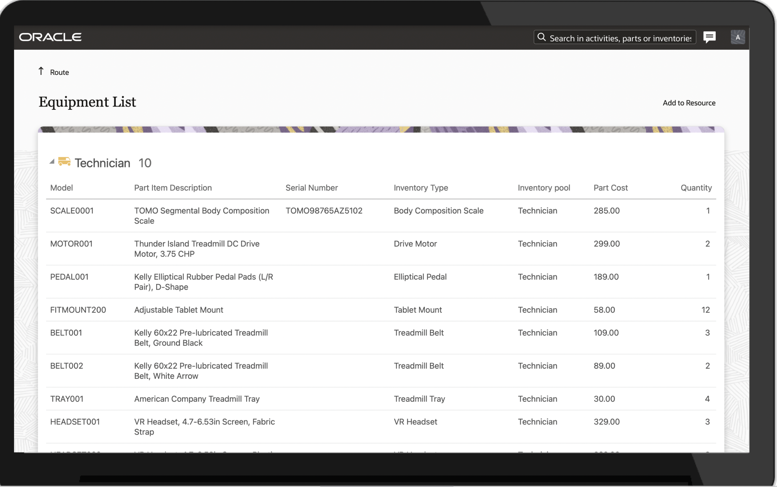Click Add to Resource button
Screen dimensions: 777x487
click(x=689, y=103)
